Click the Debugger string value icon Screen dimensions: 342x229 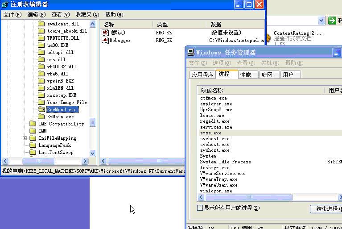(105, 40)
